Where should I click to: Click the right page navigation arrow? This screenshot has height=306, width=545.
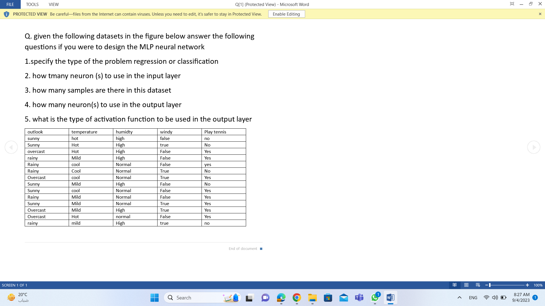tap(534, 147)
